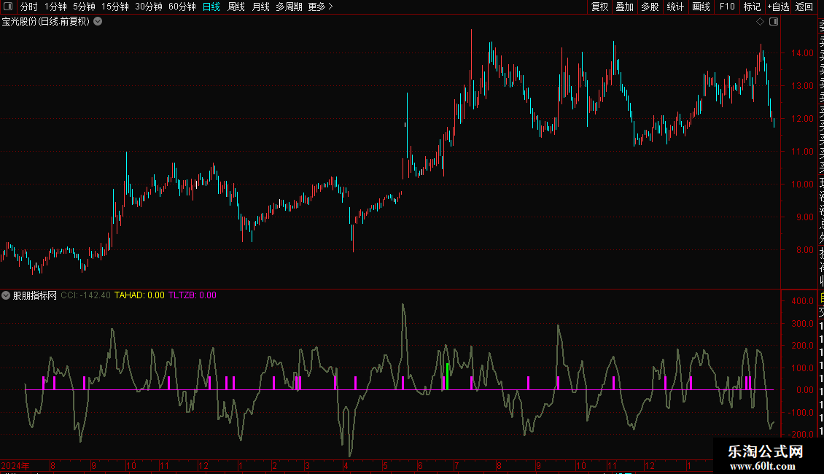Select the 15分钟 period
824x474 pixels.
pos(115,7)
